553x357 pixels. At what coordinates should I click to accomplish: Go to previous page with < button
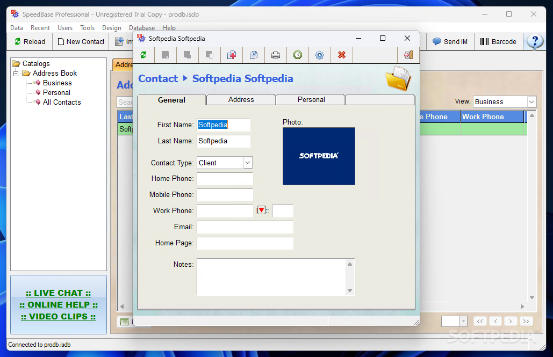point(495,321)
